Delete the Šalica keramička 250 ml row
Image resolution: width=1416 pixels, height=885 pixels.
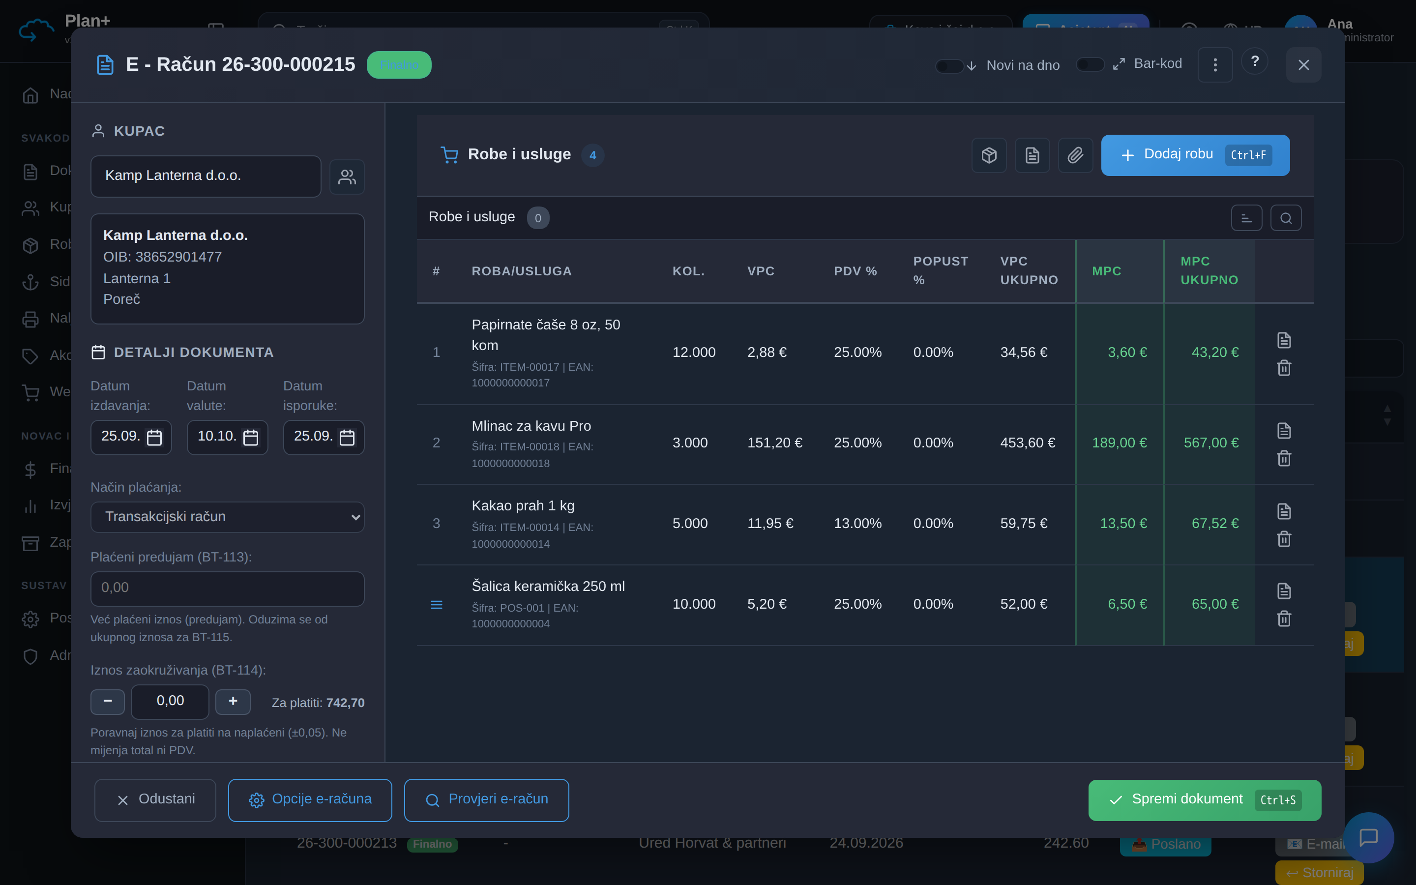tap(1284, 619)
